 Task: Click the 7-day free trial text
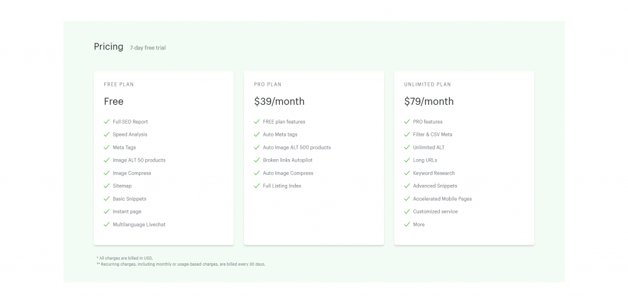[x=148, y=48]
